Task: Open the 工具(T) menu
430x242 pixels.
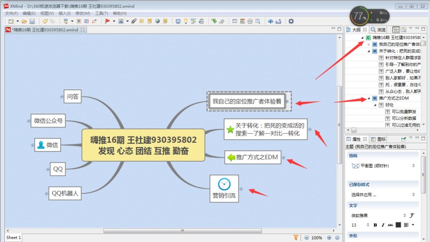Action: 101,13
